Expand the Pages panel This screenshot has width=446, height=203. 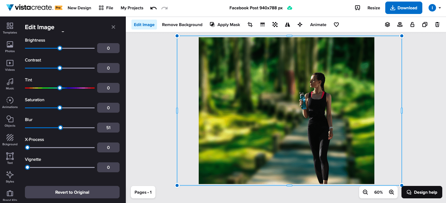point(143,192)
